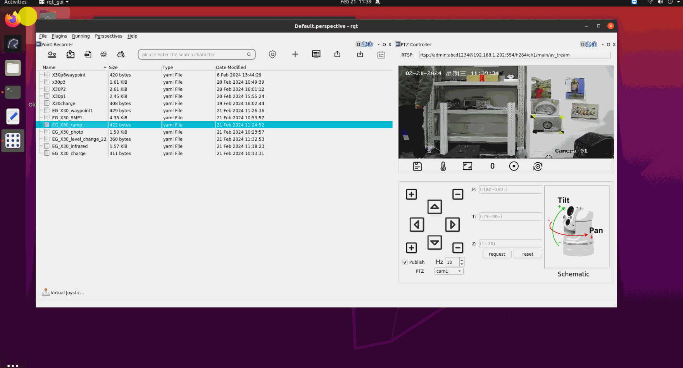The height and width of the screenshot is (368, 683).
Task: Toggle fullscreen view of camera feed
Action: (x=467, y=166)
